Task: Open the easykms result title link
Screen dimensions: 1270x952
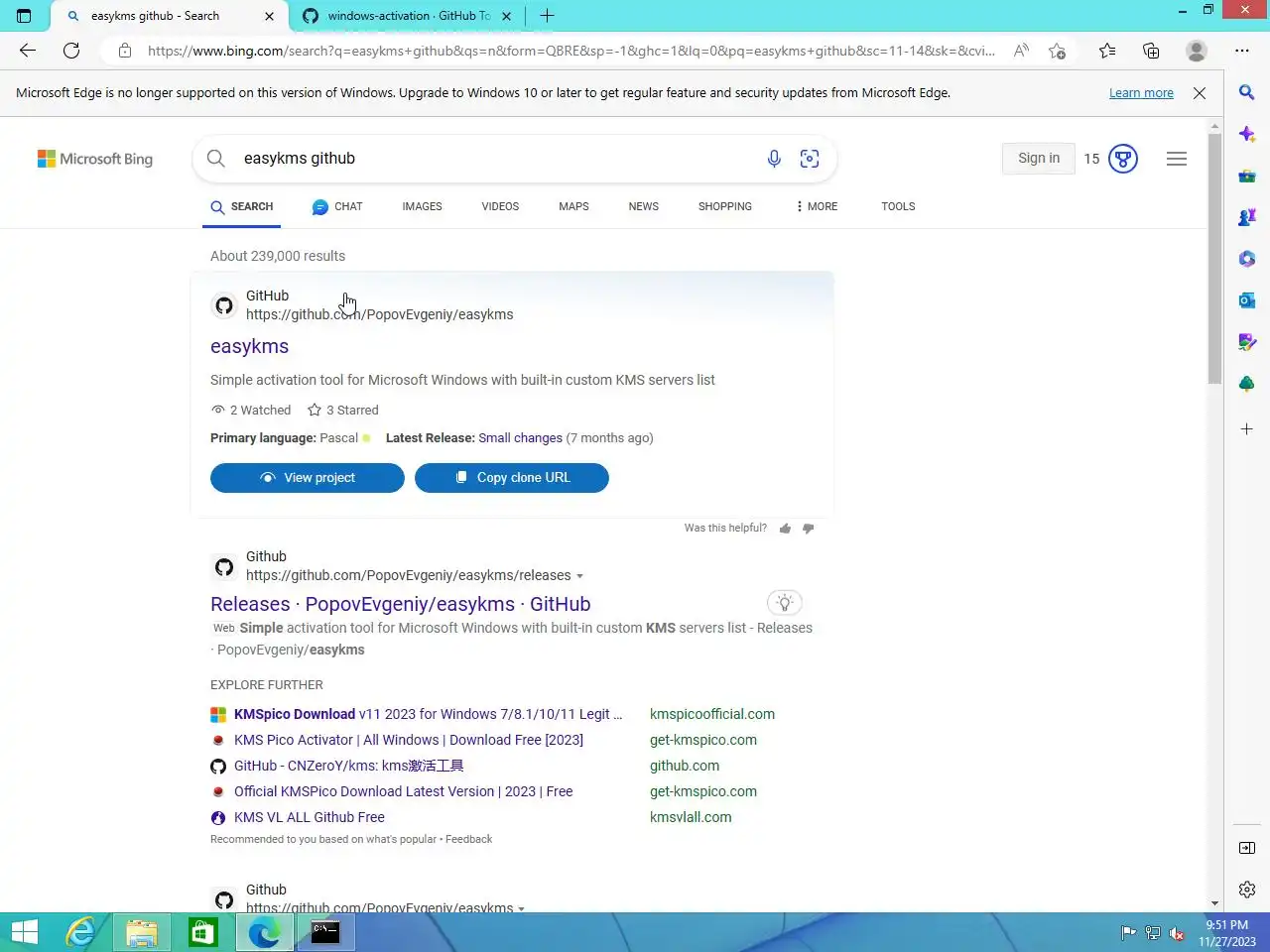Action: point(249,346)
